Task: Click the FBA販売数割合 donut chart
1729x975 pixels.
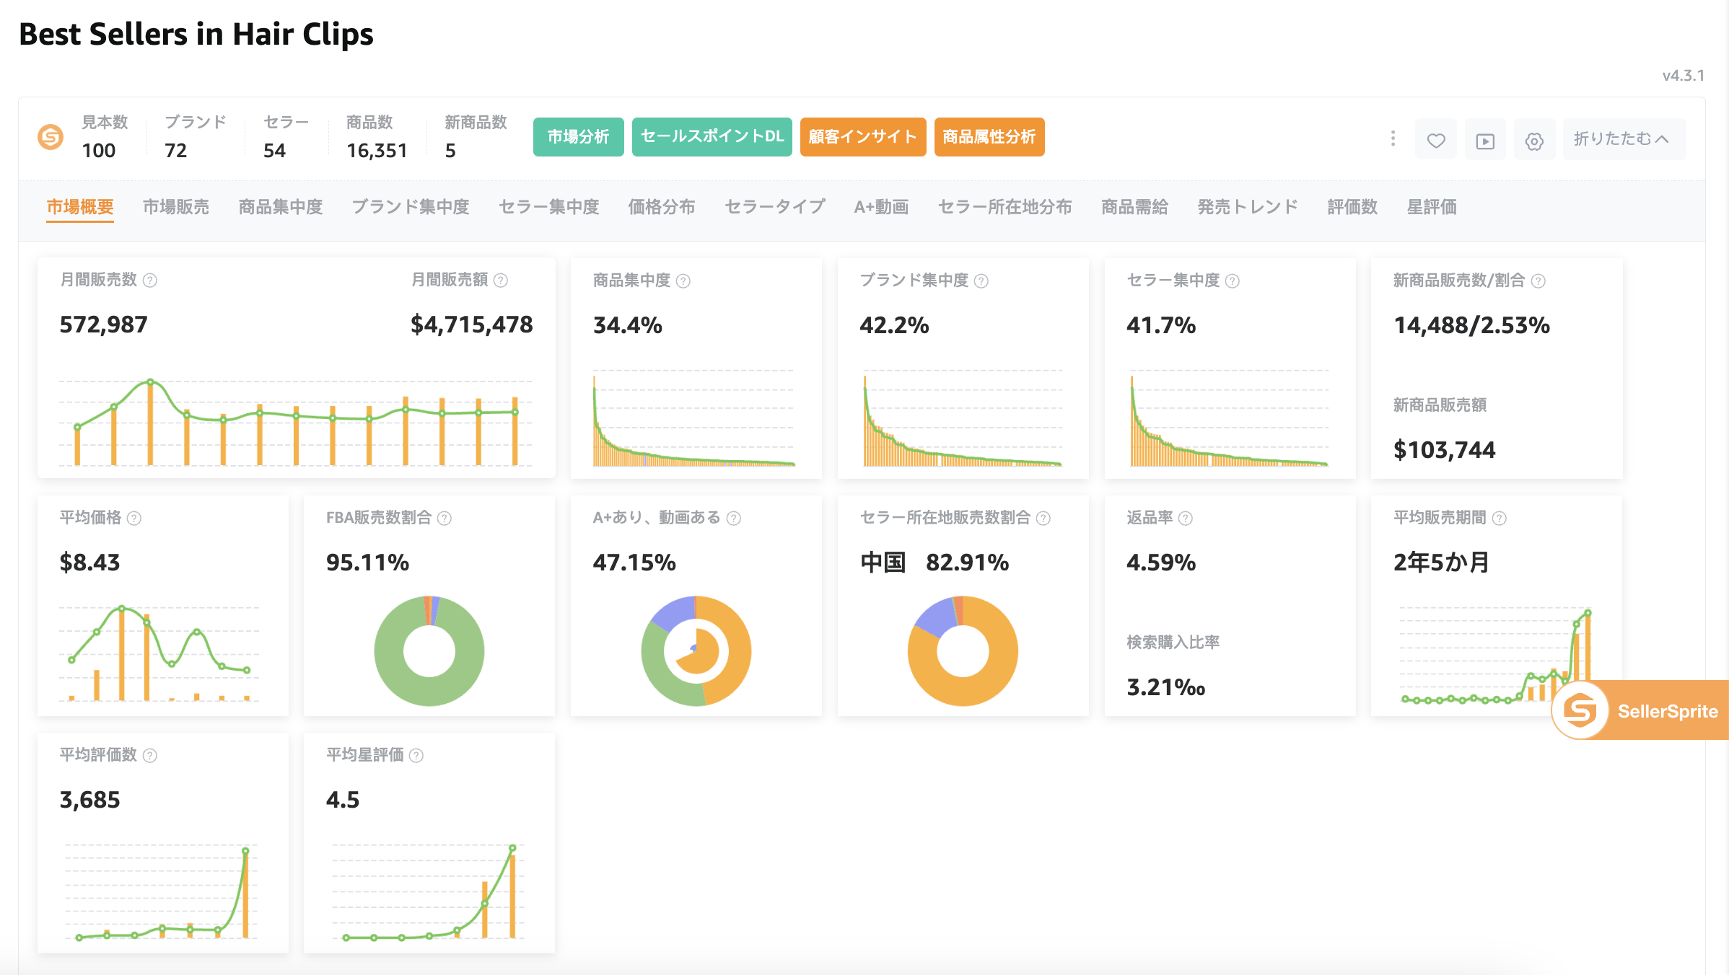Action: tap(429, 651)
